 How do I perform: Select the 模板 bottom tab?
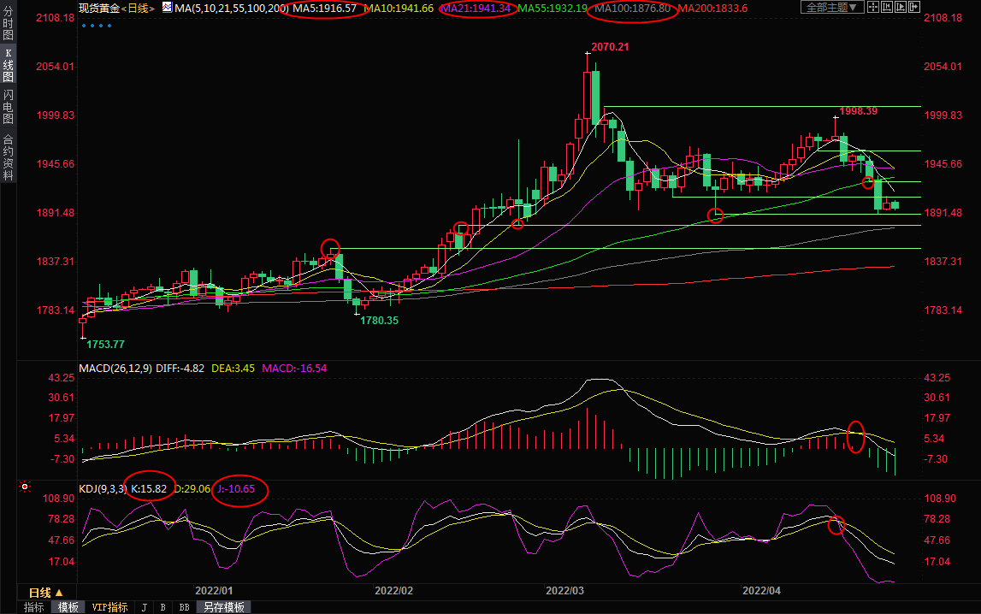coord(68,607)
